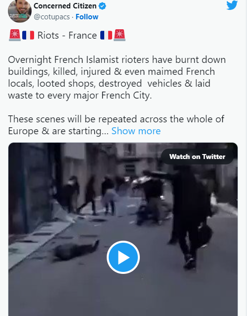Click the video thumbnail street scene

123,229
